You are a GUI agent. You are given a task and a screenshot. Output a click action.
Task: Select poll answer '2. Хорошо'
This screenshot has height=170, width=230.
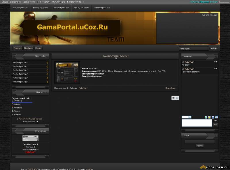16,104
